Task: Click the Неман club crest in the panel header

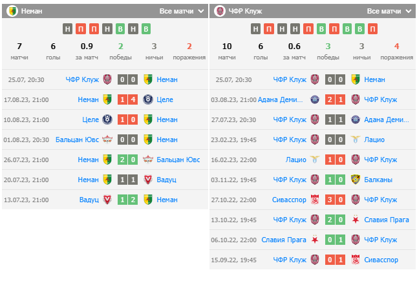Action: tap(12, 11)
